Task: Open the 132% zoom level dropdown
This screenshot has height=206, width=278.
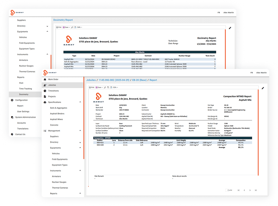Action: tap(115, 87)
